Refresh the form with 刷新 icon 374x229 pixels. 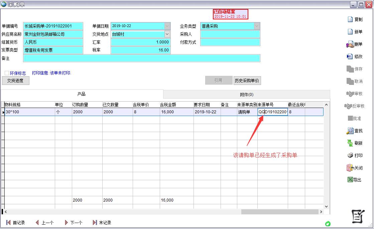click(x=350, y=143)
